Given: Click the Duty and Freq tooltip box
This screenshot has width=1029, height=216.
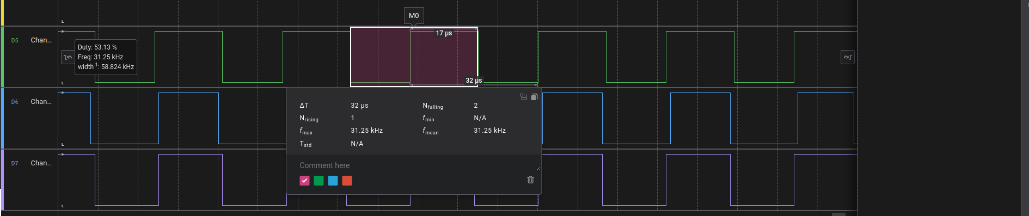Looking at the screenshot, I should 106,57.
